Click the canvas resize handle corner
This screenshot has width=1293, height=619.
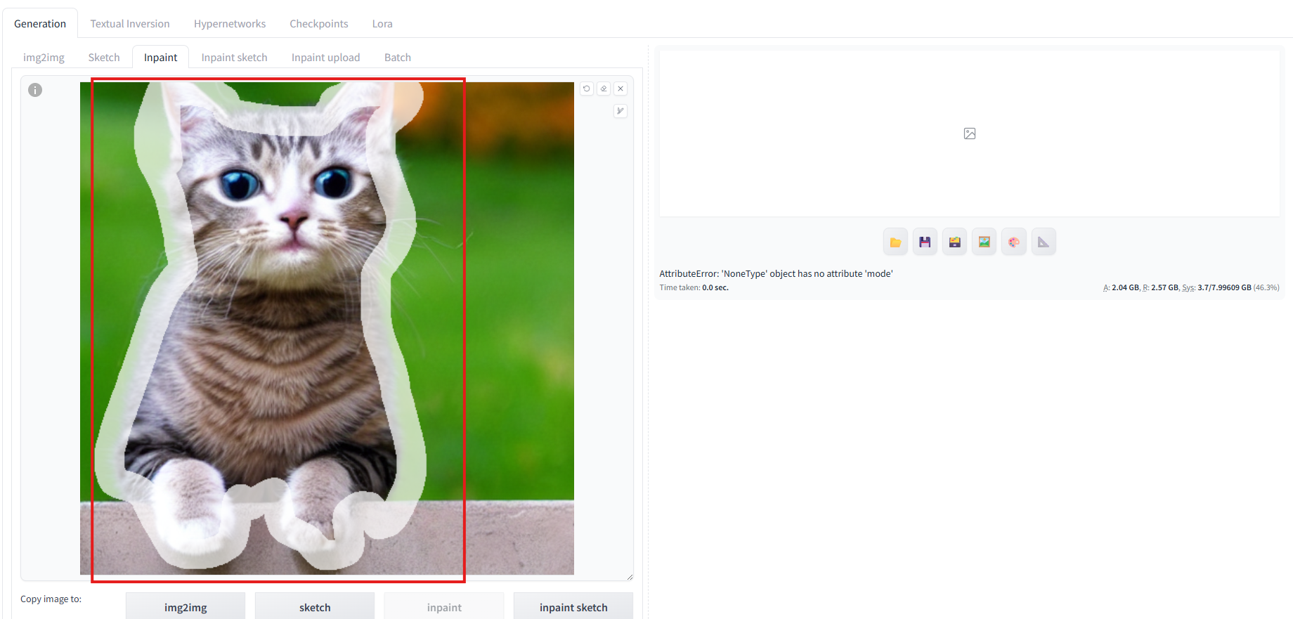click(x=630, y=577)
